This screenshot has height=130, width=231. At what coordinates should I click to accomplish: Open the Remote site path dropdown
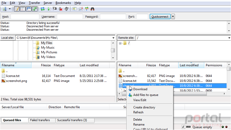coord(229,38)
